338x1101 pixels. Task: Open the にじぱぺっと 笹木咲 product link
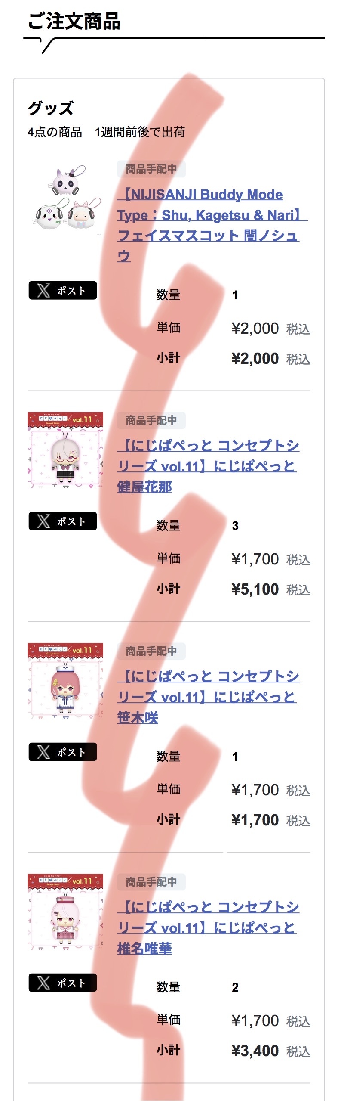tap(208, 697)
